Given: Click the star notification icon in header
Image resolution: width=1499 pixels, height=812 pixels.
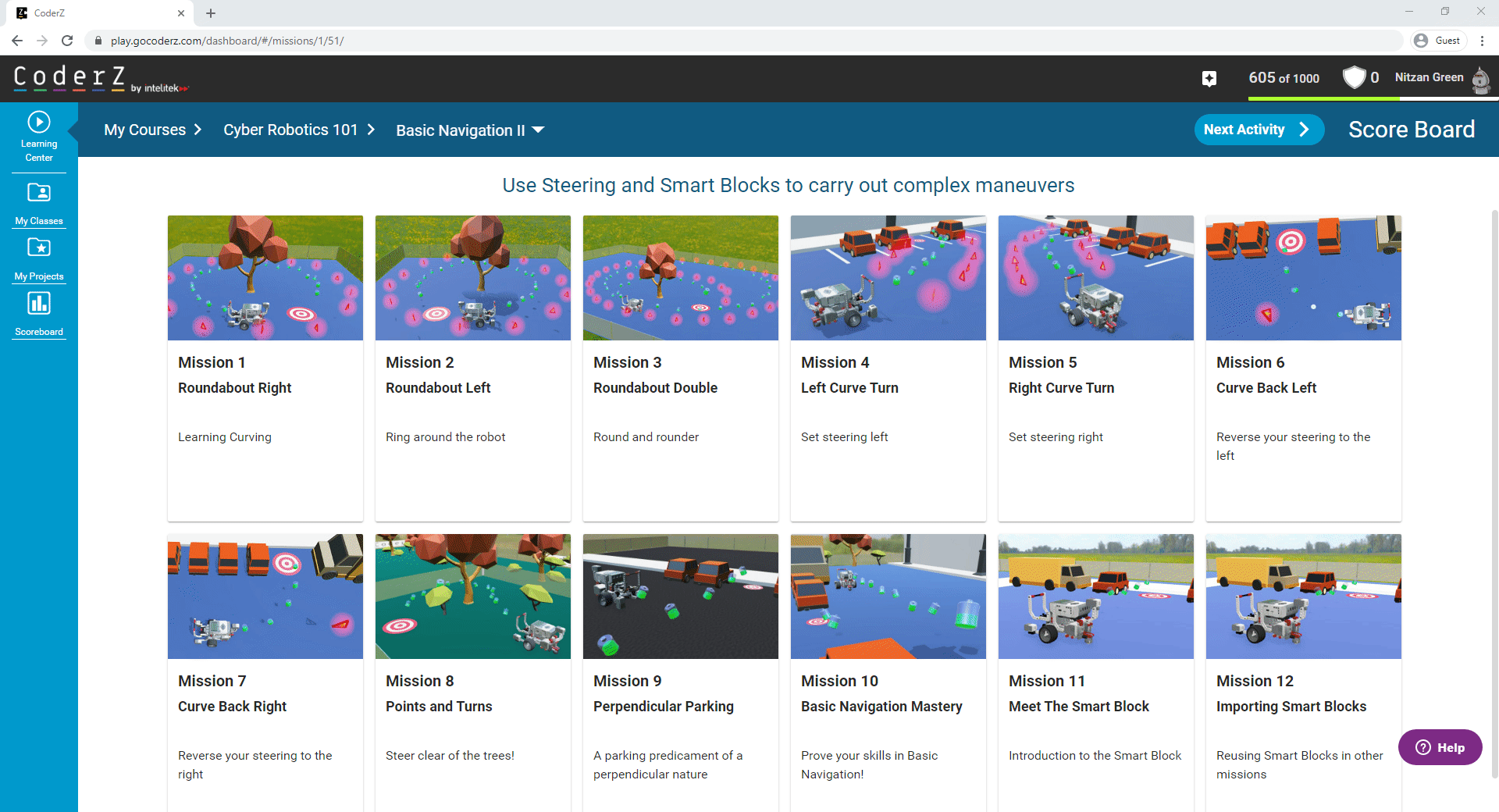Looking at the screenshot, I should [1209, 78].
